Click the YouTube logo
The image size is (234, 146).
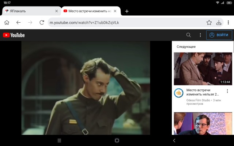(14, 35)
